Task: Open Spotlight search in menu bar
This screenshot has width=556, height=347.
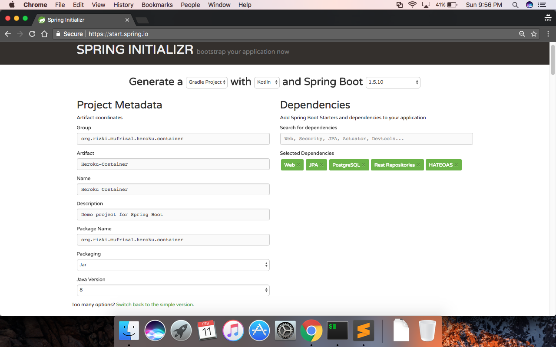Action: click(515, 5)
